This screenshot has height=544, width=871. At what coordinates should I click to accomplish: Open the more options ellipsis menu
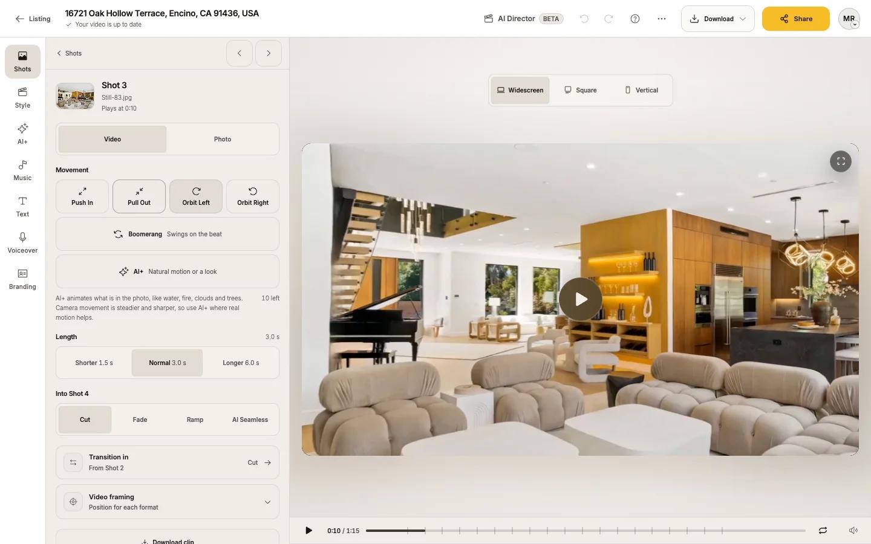pos(662,19)
